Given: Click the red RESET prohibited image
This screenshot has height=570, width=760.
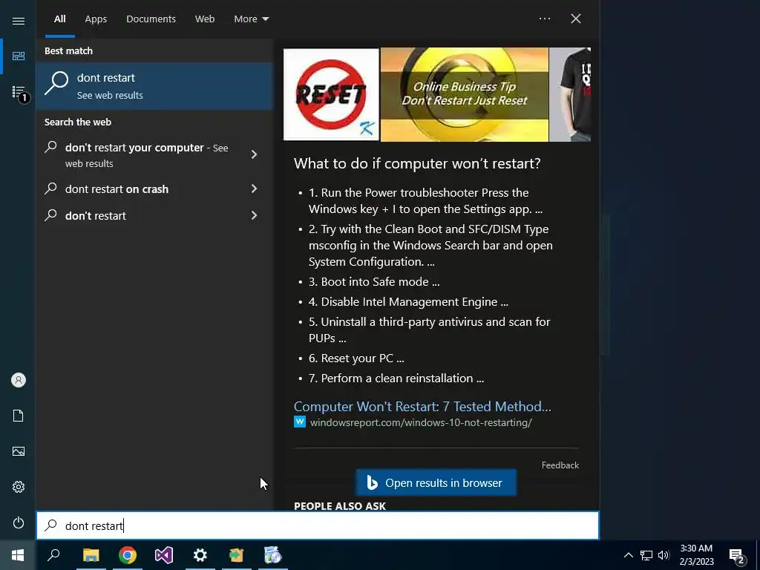Looking at the screenshot, I should 331,94.
